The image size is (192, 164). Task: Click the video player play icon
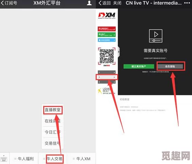click(156, 36)
